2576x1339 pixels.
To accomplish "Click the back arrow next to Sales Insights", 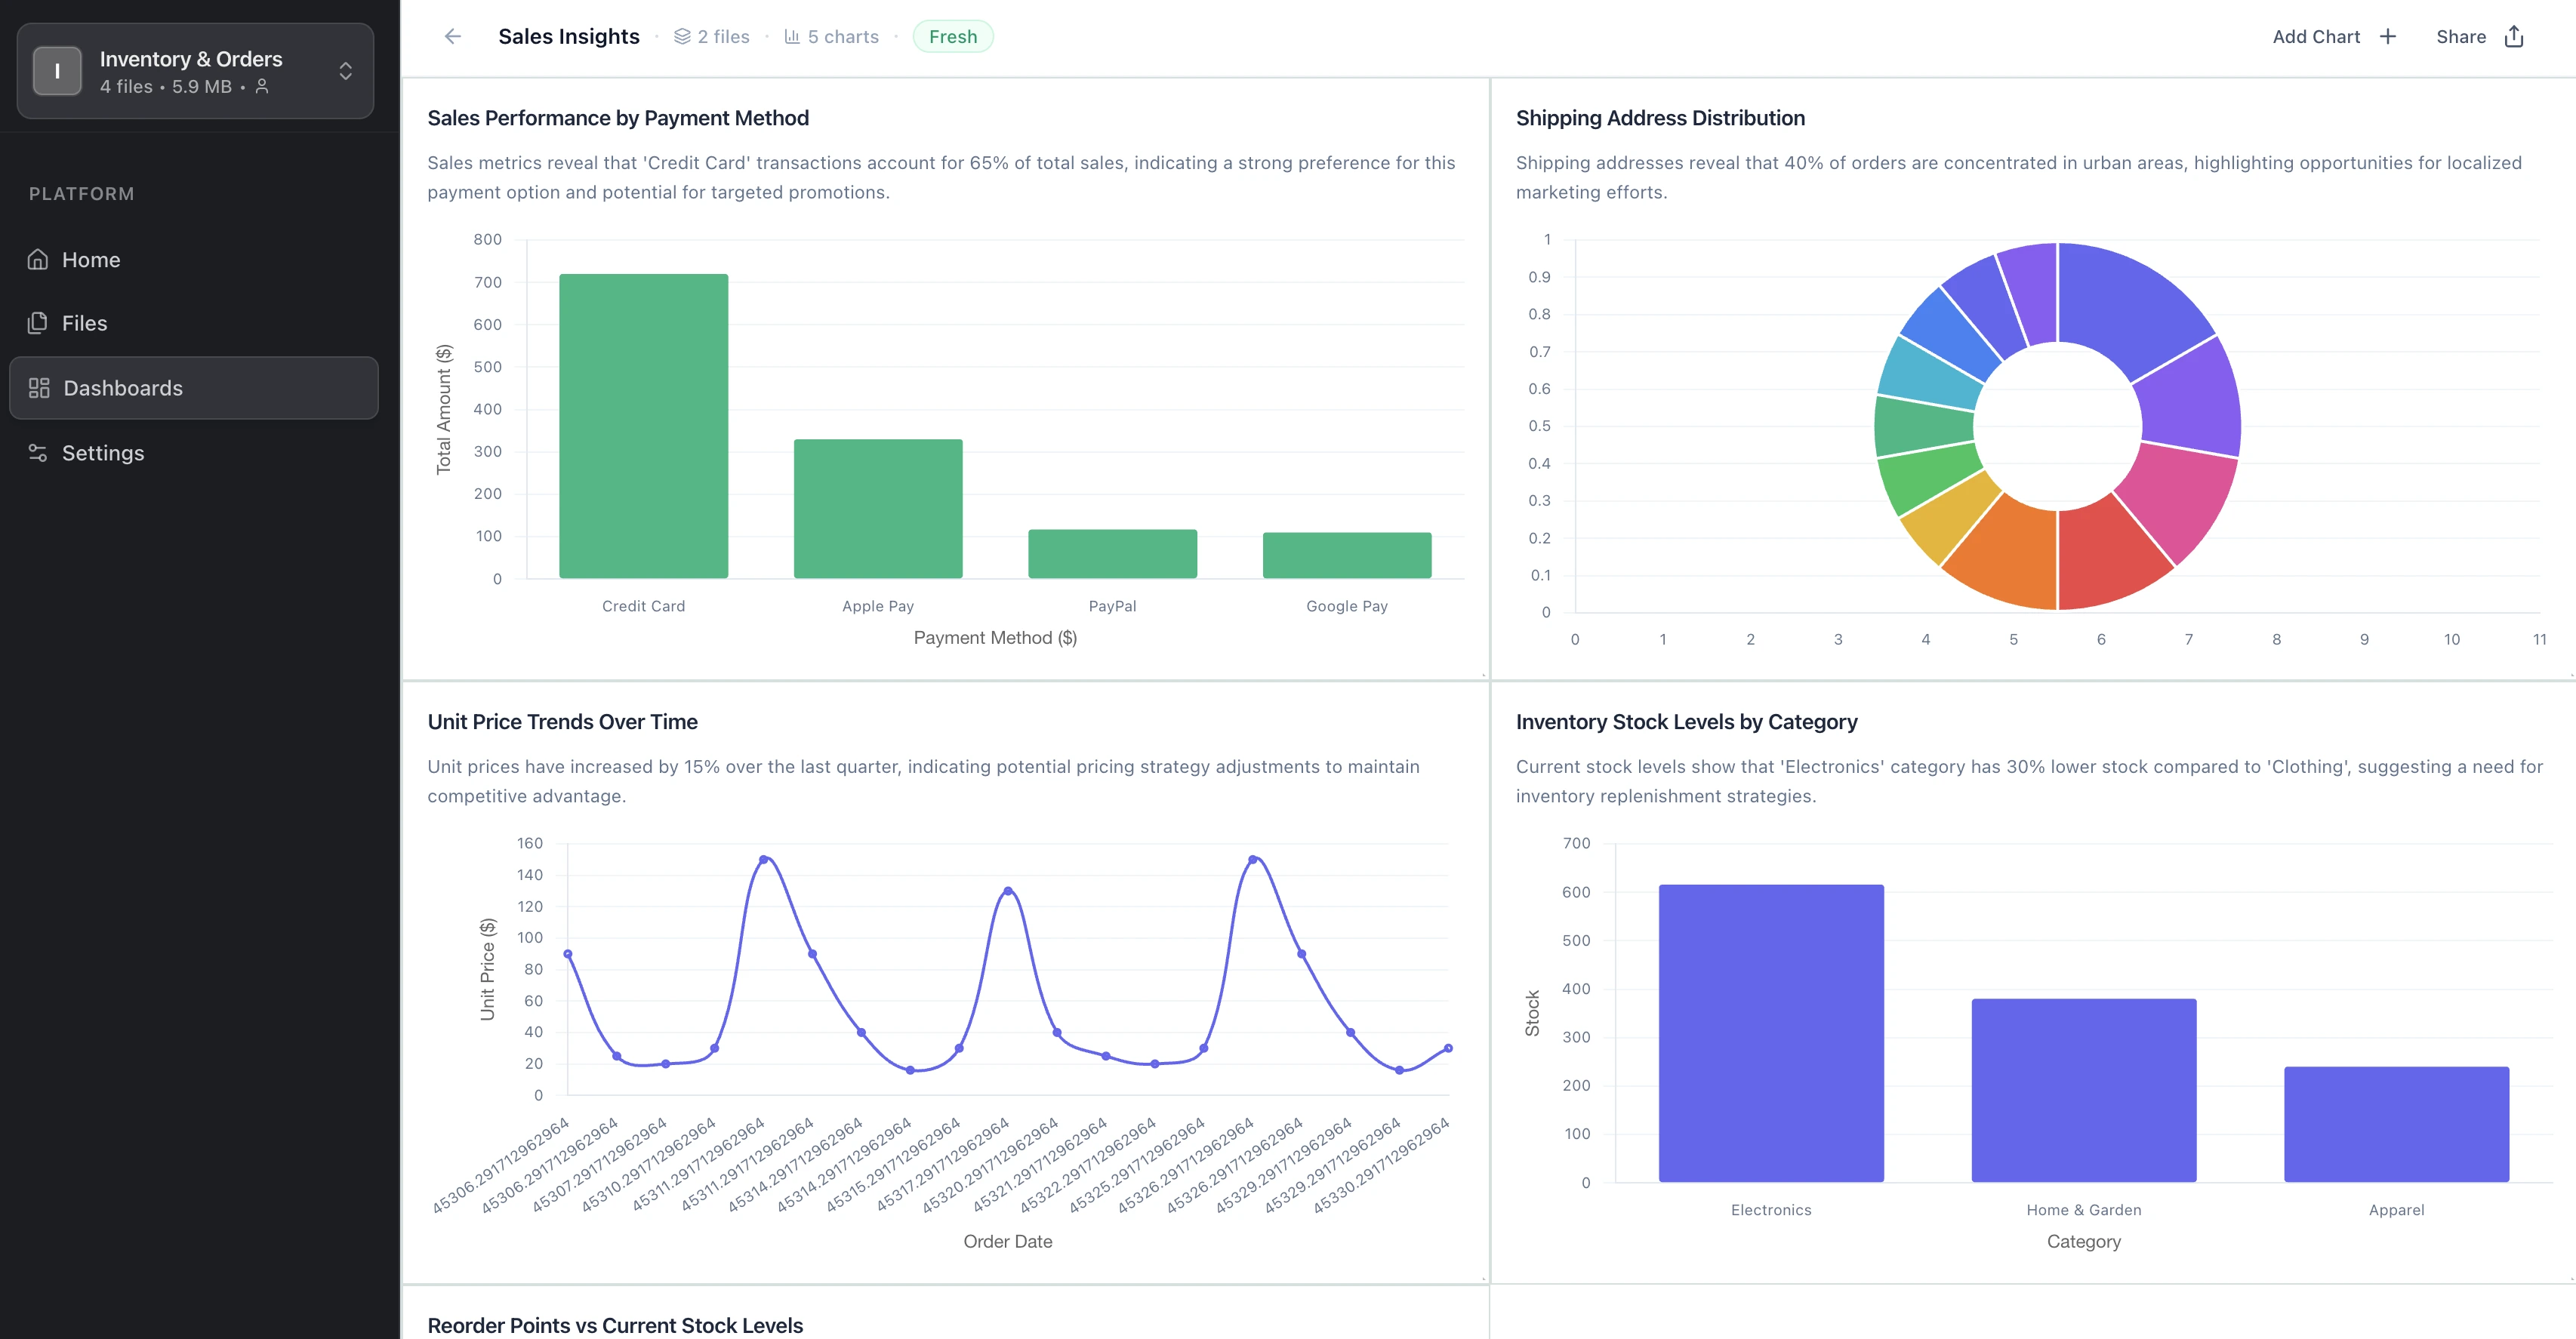I will [x=452, y=36].
